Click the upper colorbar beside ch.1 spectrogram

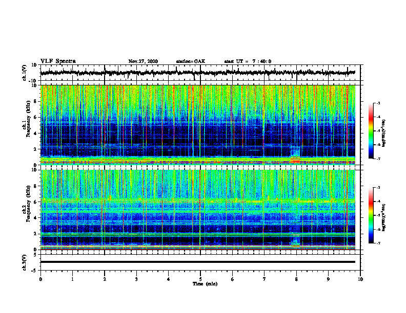(371, 131)
